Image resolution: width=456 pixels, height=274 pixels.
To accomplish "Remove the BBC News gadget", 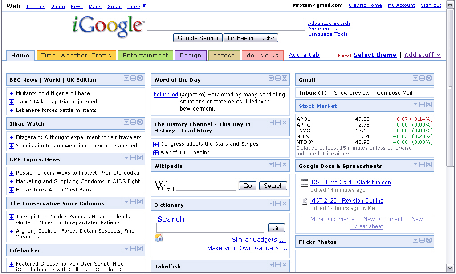I will pyautogui.click(x=140, y=78).
